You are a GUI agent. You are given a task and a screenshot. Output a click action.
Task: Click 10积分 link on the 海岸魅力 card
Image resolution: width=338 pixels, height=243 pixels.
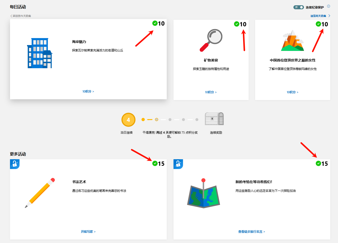88,92
